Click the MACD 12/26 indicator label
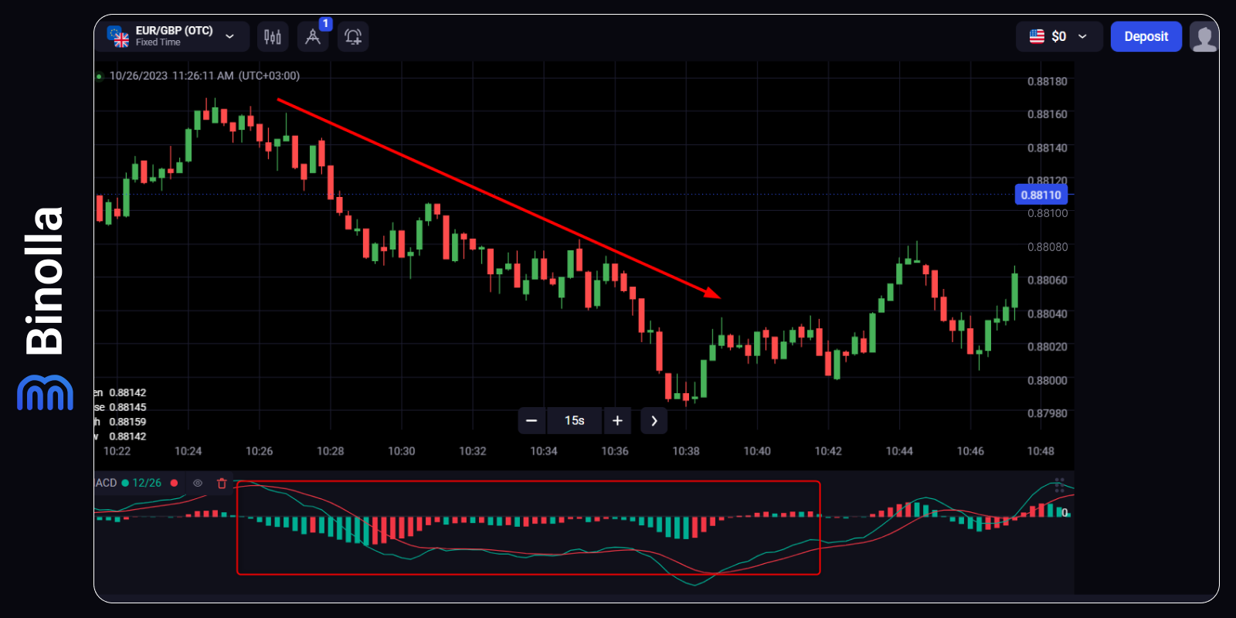The image size is (1236, 618). [147, 484]
